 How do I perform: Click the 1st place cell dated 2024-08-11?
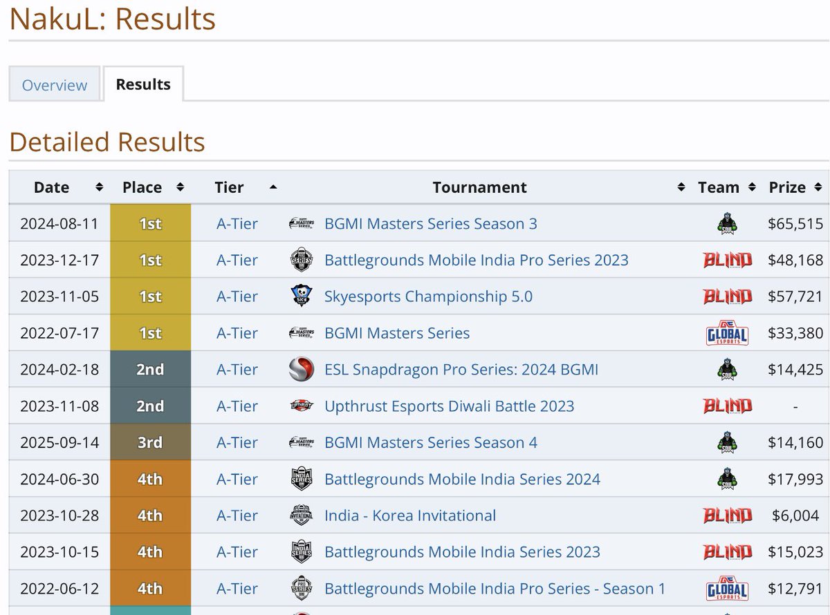click(x=151, y=223)
